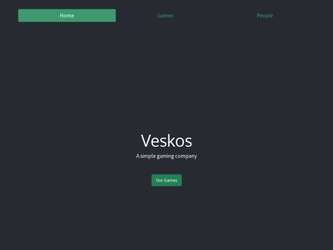Screen dimensions: 333x250
Task: Click the "A simple gaming company" subtitle
Action: [166, 156]
